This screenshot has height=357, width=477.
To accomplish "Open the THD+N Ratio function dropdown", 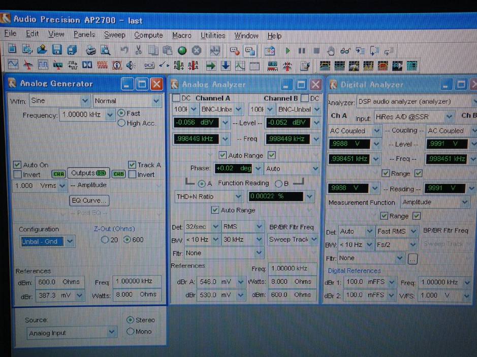I will pyautogui.click(x=238, y=197).
